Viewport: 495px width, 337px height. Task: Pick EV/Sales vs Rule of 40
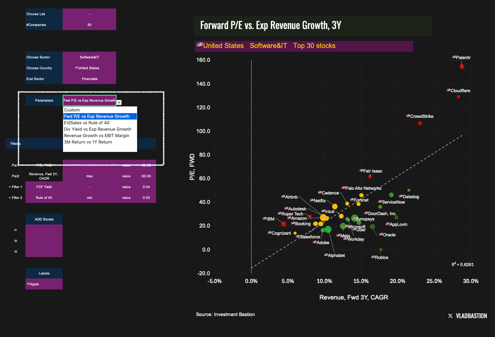tap(100, 123)
